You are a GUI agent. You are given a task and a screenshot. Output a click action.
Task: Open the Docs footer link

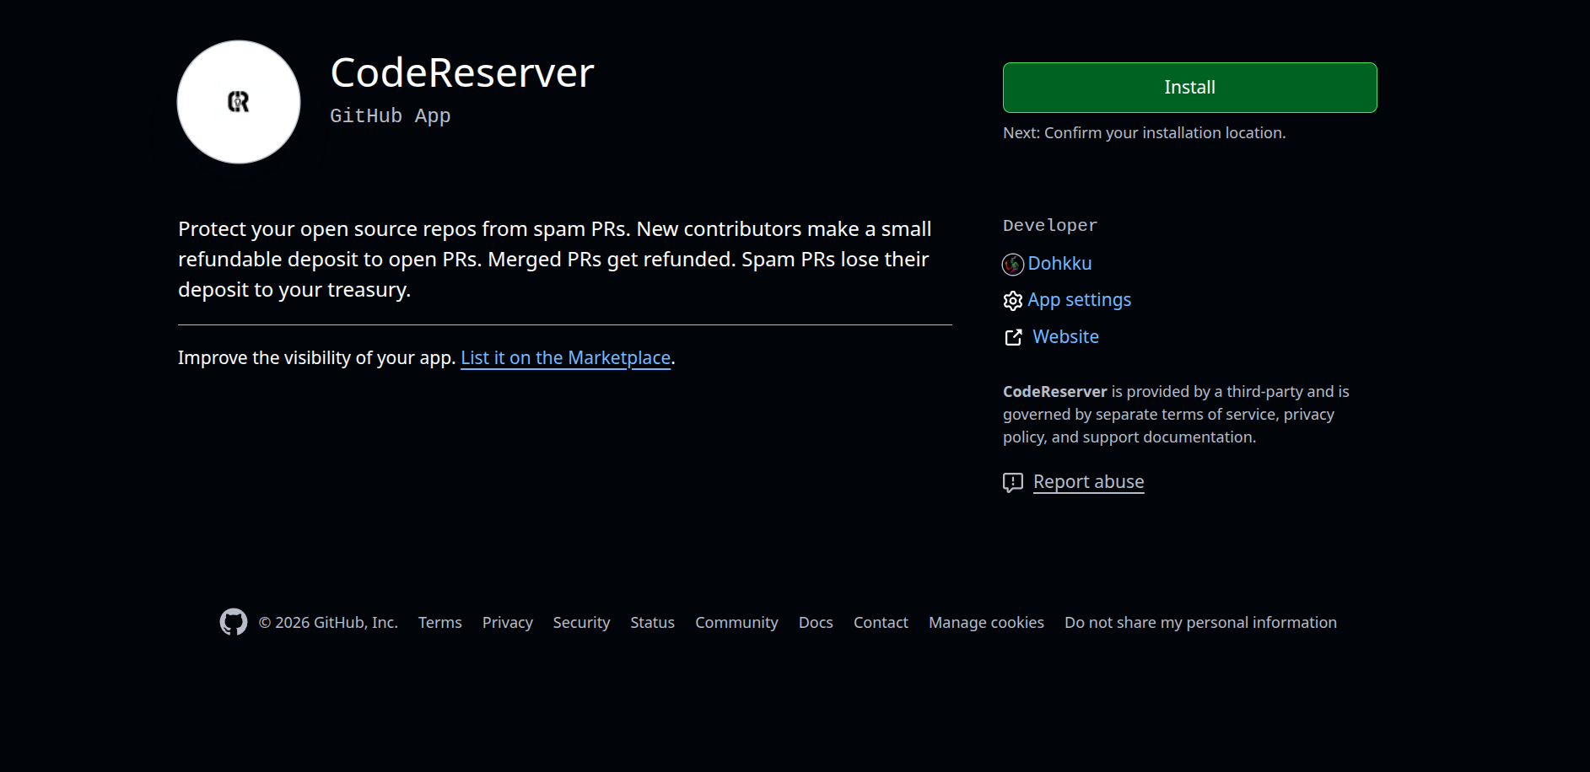815,622
